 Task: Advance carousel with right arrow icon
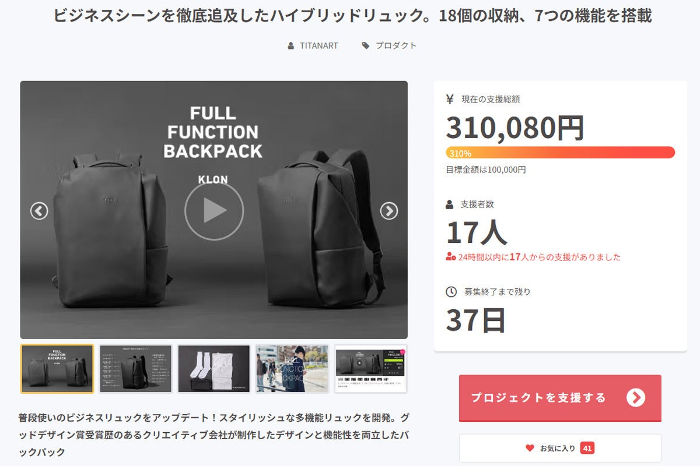[x=389, y=211]
